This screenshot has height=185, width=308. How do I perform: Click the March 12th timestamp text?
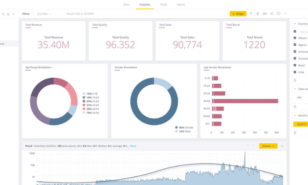click(x=80, y=14)
